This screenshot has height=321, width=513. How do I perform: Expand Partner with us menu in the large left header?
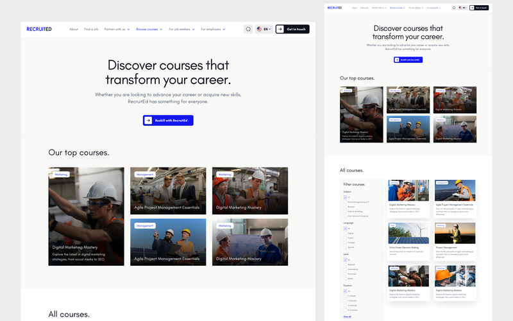[x=117, y=29]
